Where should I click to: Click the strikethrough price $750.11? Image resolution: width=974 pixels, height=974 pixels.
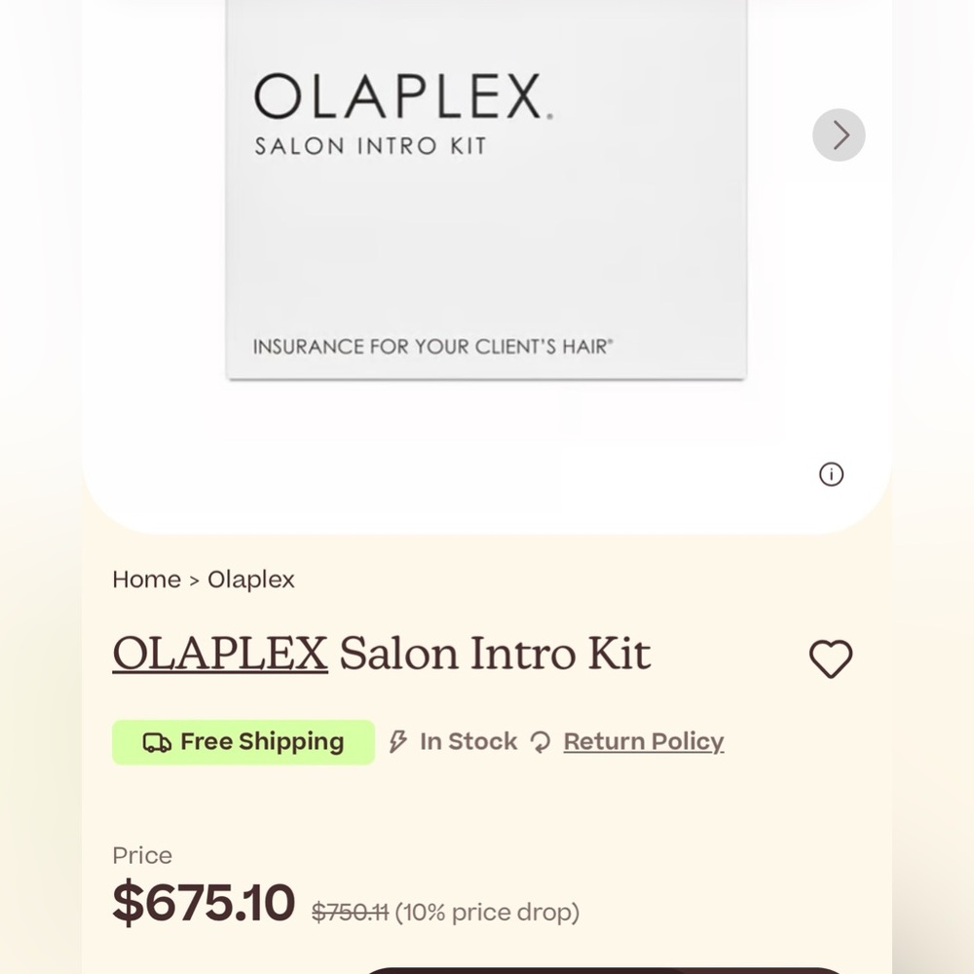coord(348,913)
